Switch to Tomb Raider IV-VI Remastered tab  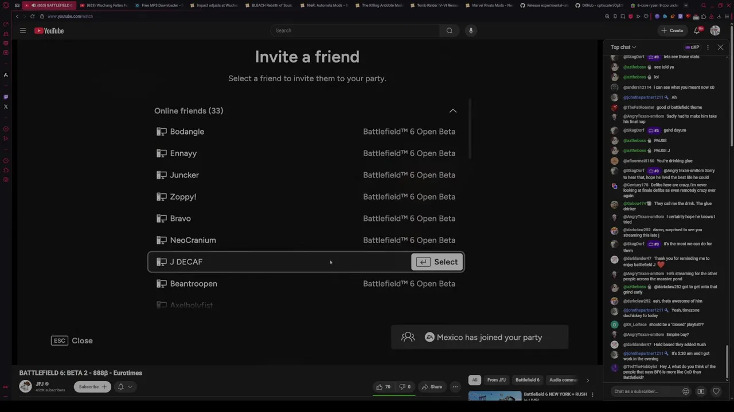pyautogui.click(x=434, y=5)
